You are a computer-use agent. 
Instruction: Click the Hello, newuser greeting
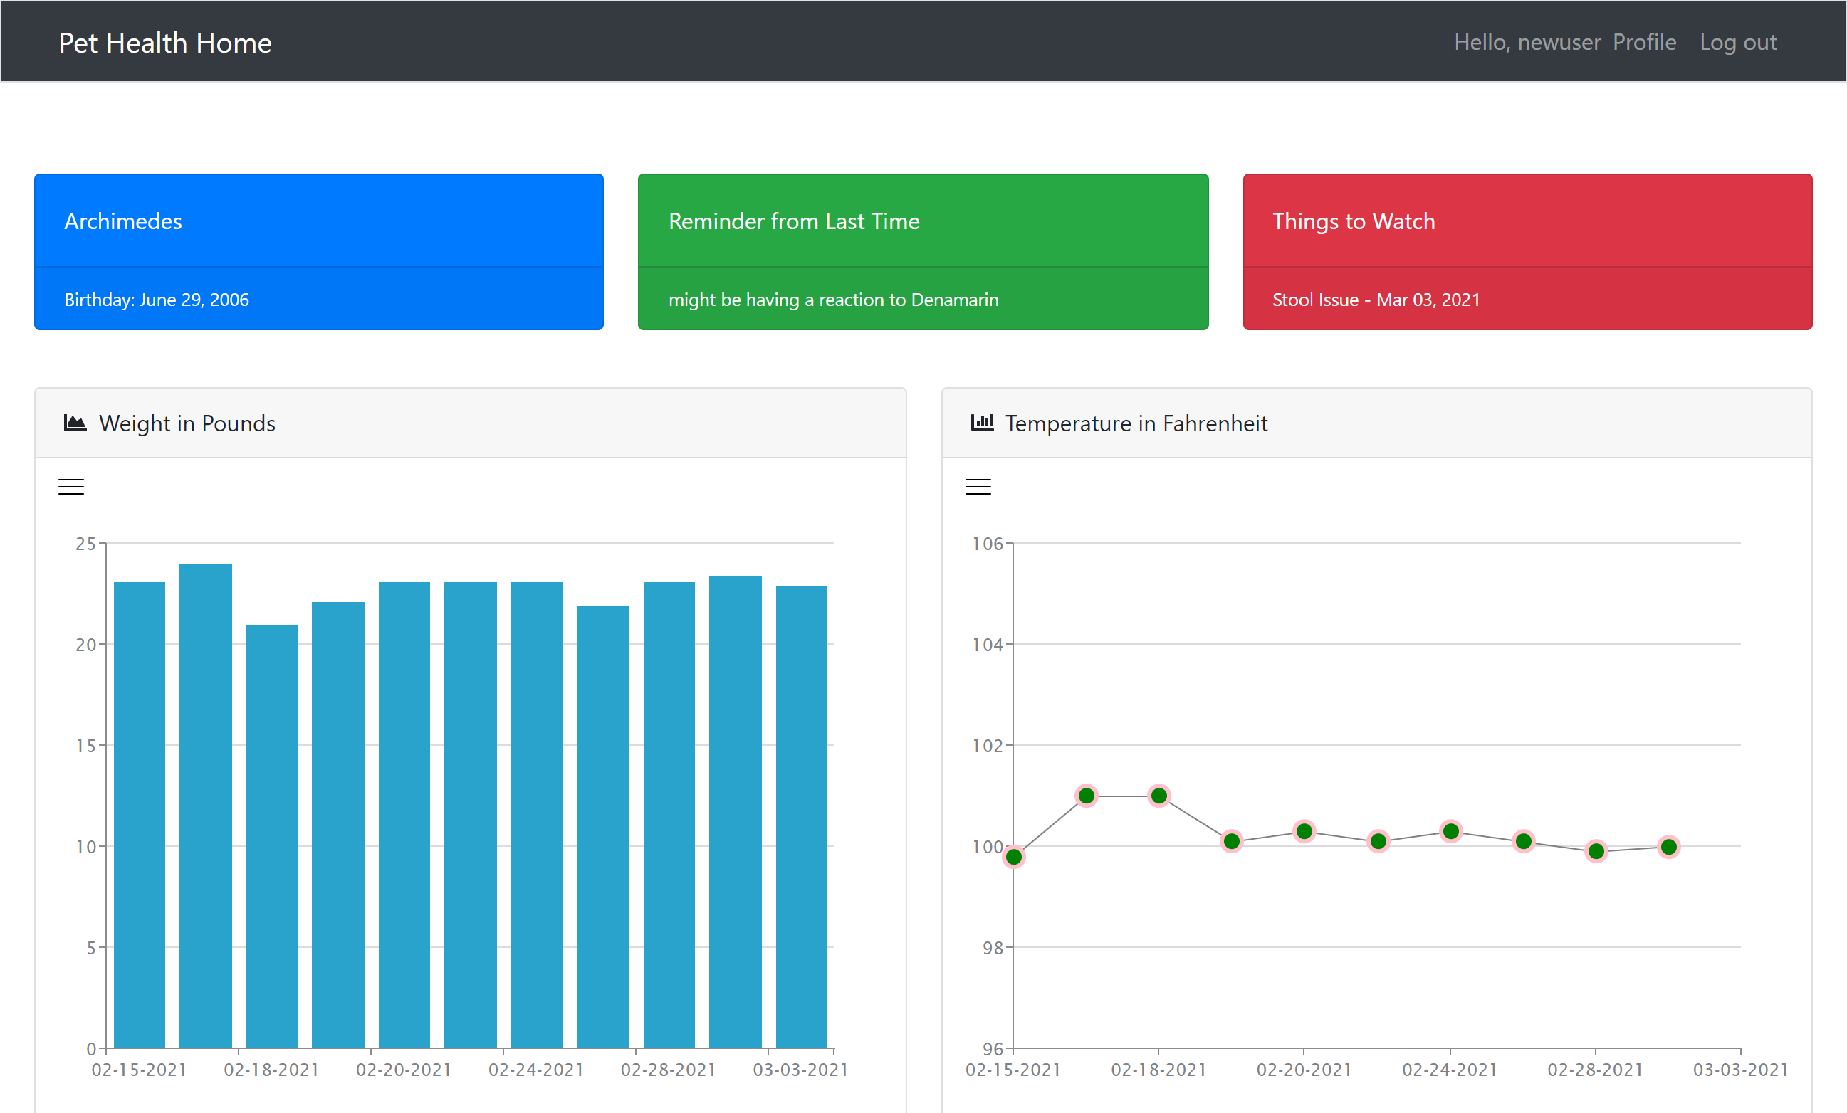[1527, 42]
